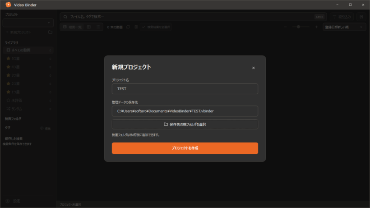Viewport: 370px width, 208px height.
Task: Click 保存先の親フォルダを選択 button
Action: 185,124
